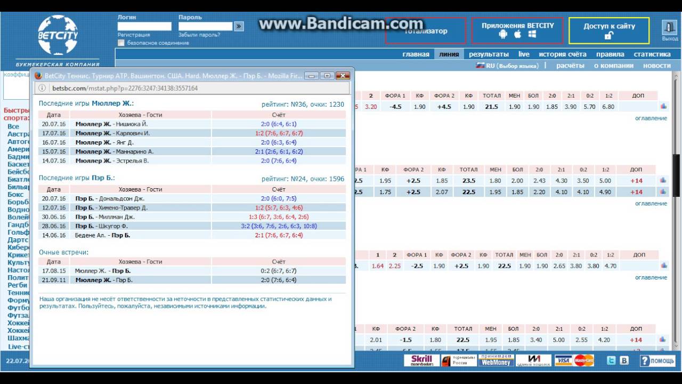The width and height of the screenshot is (682, 384).
Task: Open statistics chart icon in row with 2.07
Action: click(x=663, y=191)
